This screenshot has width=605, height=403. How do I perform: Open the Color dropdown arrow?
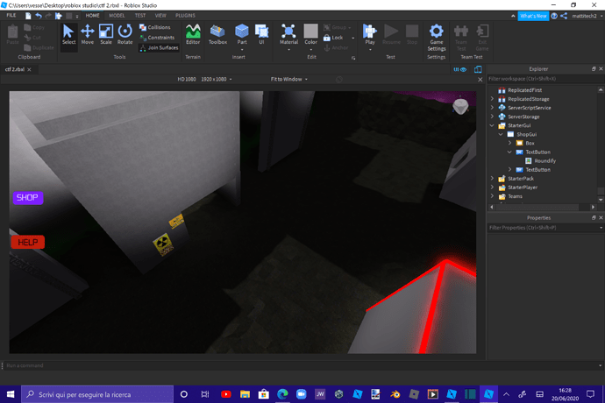[310, 50]
